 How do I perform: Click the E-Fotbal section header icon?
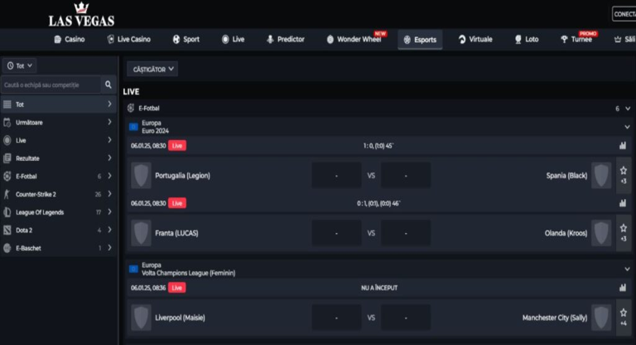pyautogui.click(x=131, y=108)
